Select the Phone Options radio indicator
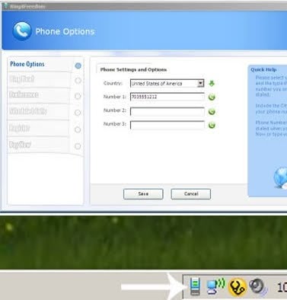Screen dimensions: 287x300 pyautogui.click(x=78, y=65)
